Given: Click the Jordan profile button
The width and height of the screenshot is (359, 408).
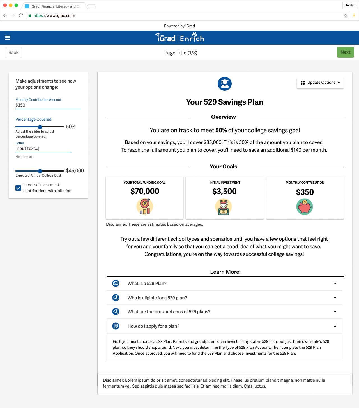Looking at the screenshot, I should (350, 5).
